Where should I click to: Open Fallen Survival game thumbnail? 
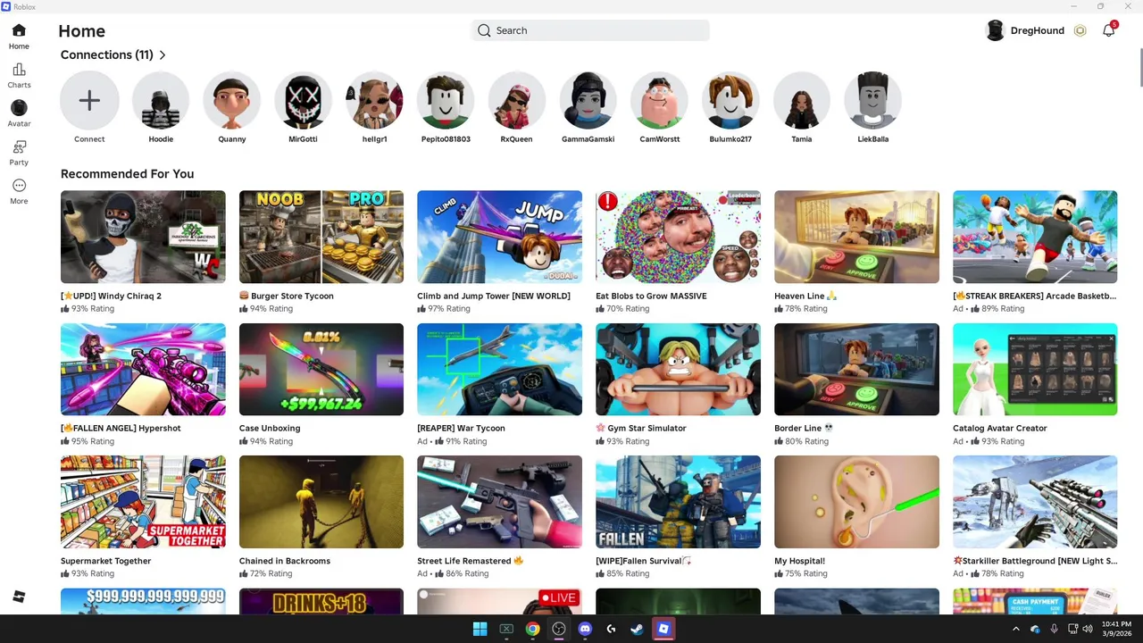pos(678,502)
